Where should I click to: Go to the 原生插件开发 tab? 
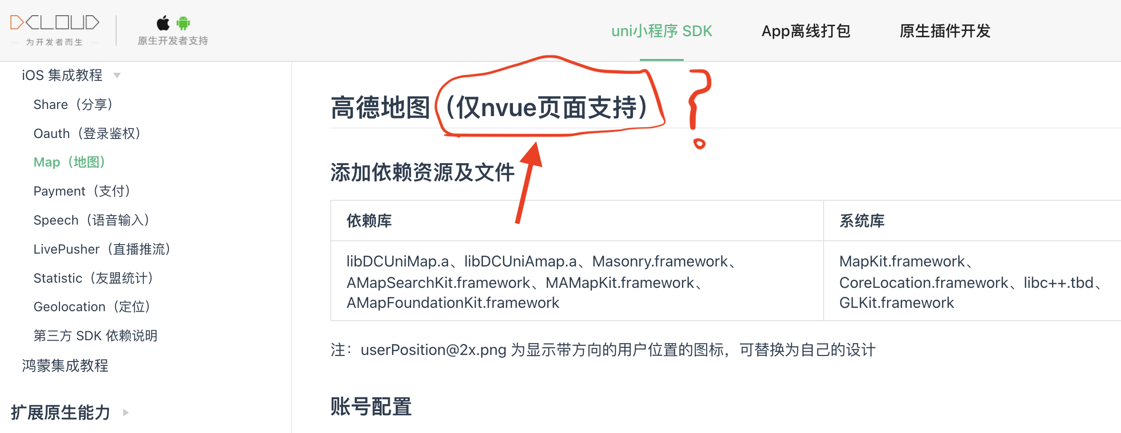click(945, 31)
